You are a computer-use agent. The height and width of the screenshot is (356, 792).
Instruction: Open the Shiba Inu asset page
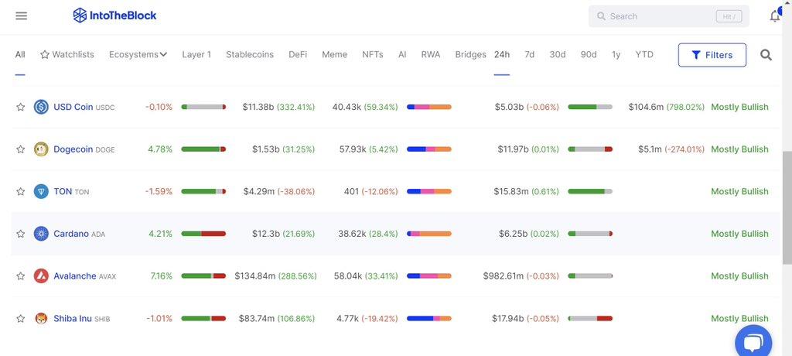(73, 319)
